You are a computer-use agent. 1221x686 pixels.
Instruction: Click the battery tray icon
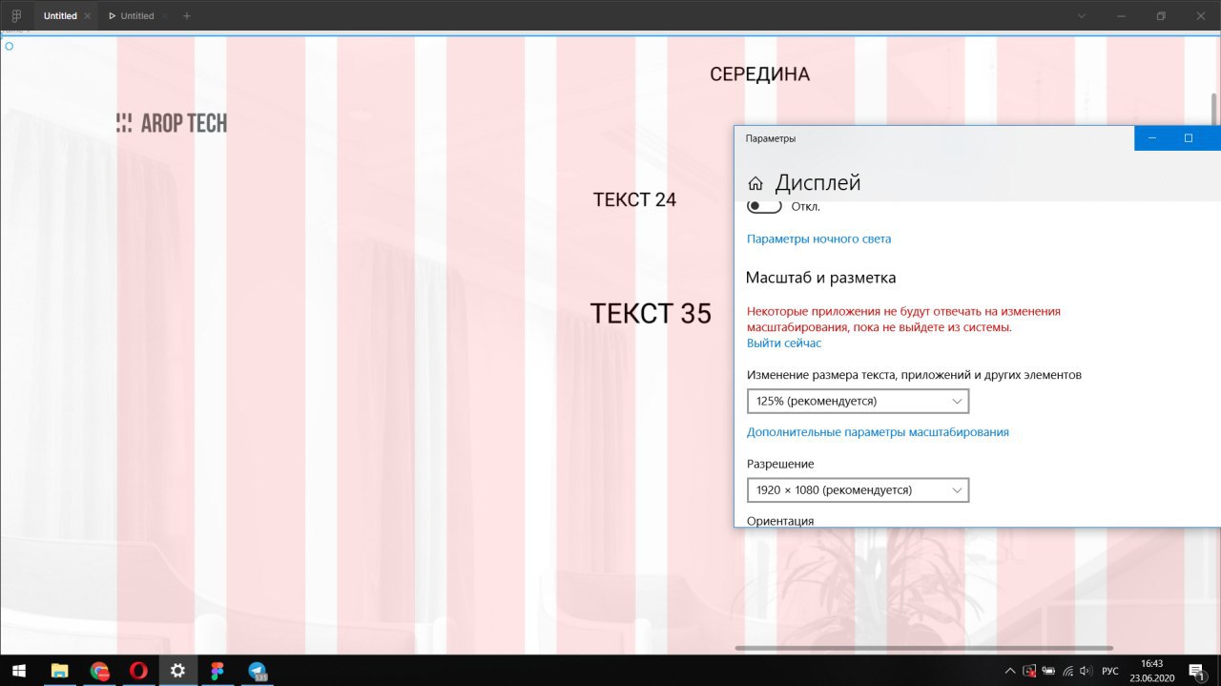tap(1048, 671)
